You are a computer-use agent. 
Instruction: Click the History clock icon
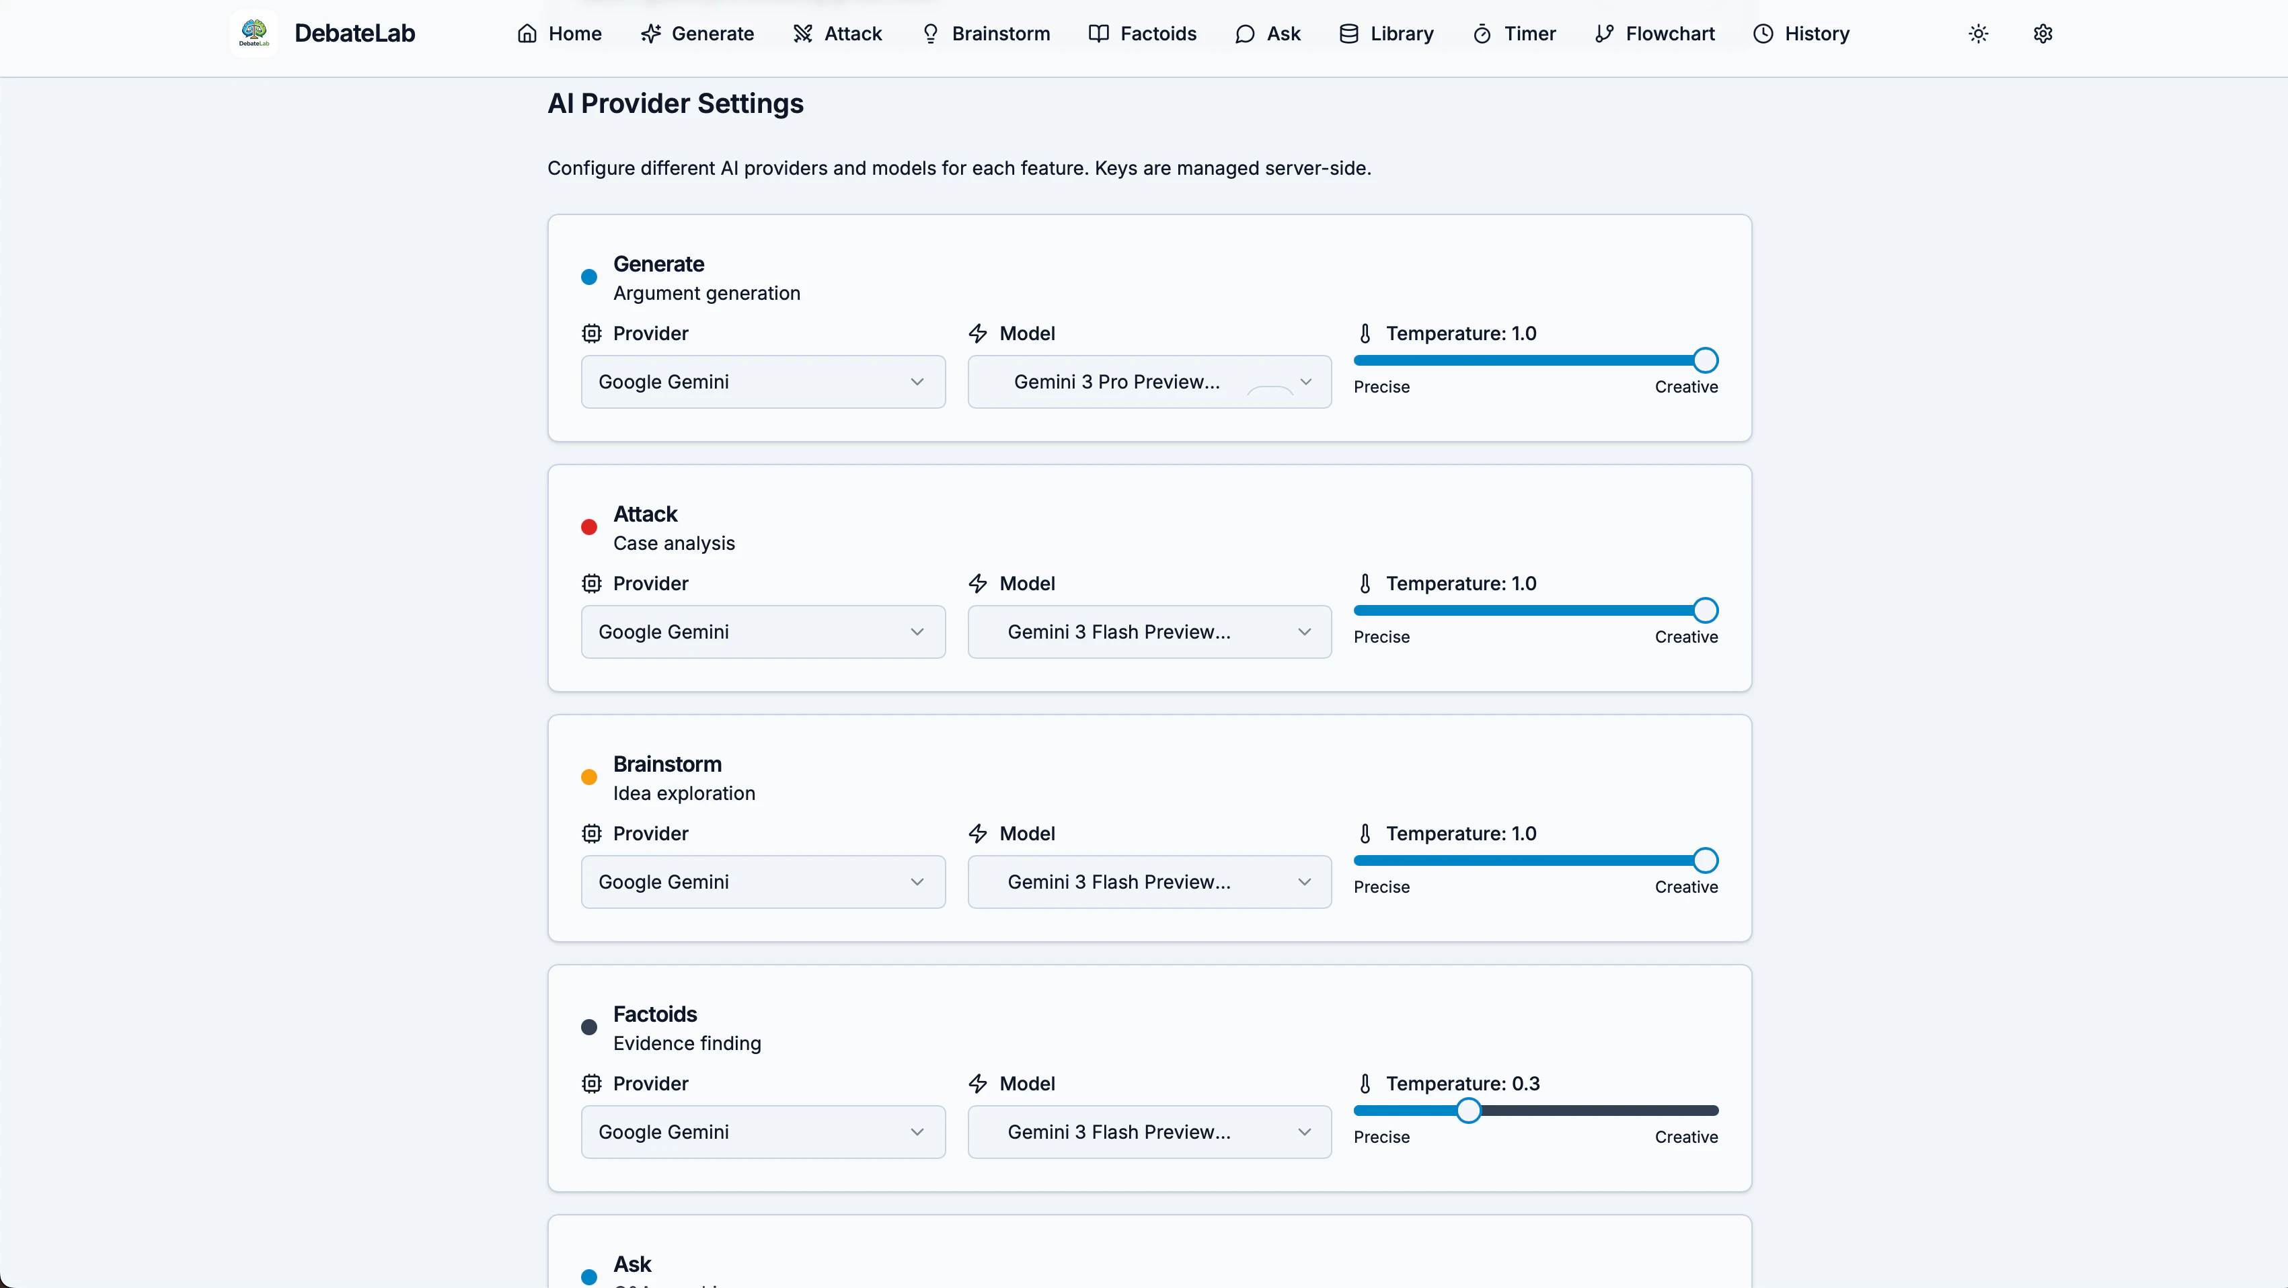click(x=1763, y=34)
